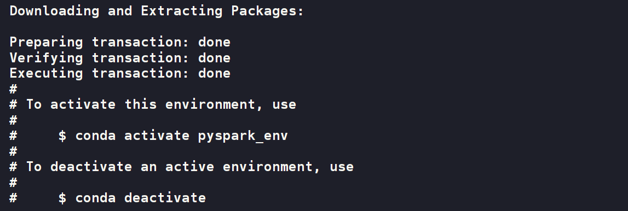Click 'Executing transaction: done' line

pyautogui.click(x=120, y=73)
